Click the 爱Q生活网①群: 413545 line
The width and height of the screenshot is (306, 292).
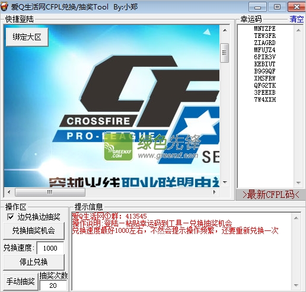109,216
